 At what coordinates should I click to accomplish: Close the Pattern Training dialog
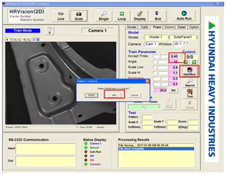(147, 81)
